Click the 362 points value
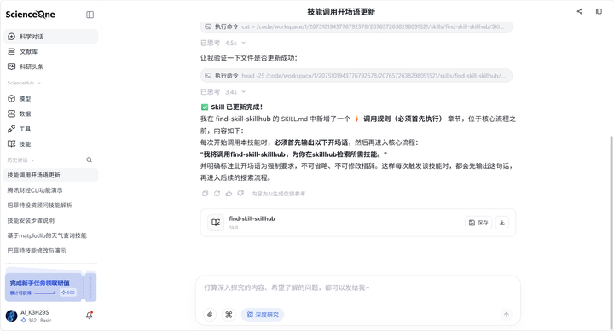The width and height of the screenshot is (614, 331). coord(32,321)
